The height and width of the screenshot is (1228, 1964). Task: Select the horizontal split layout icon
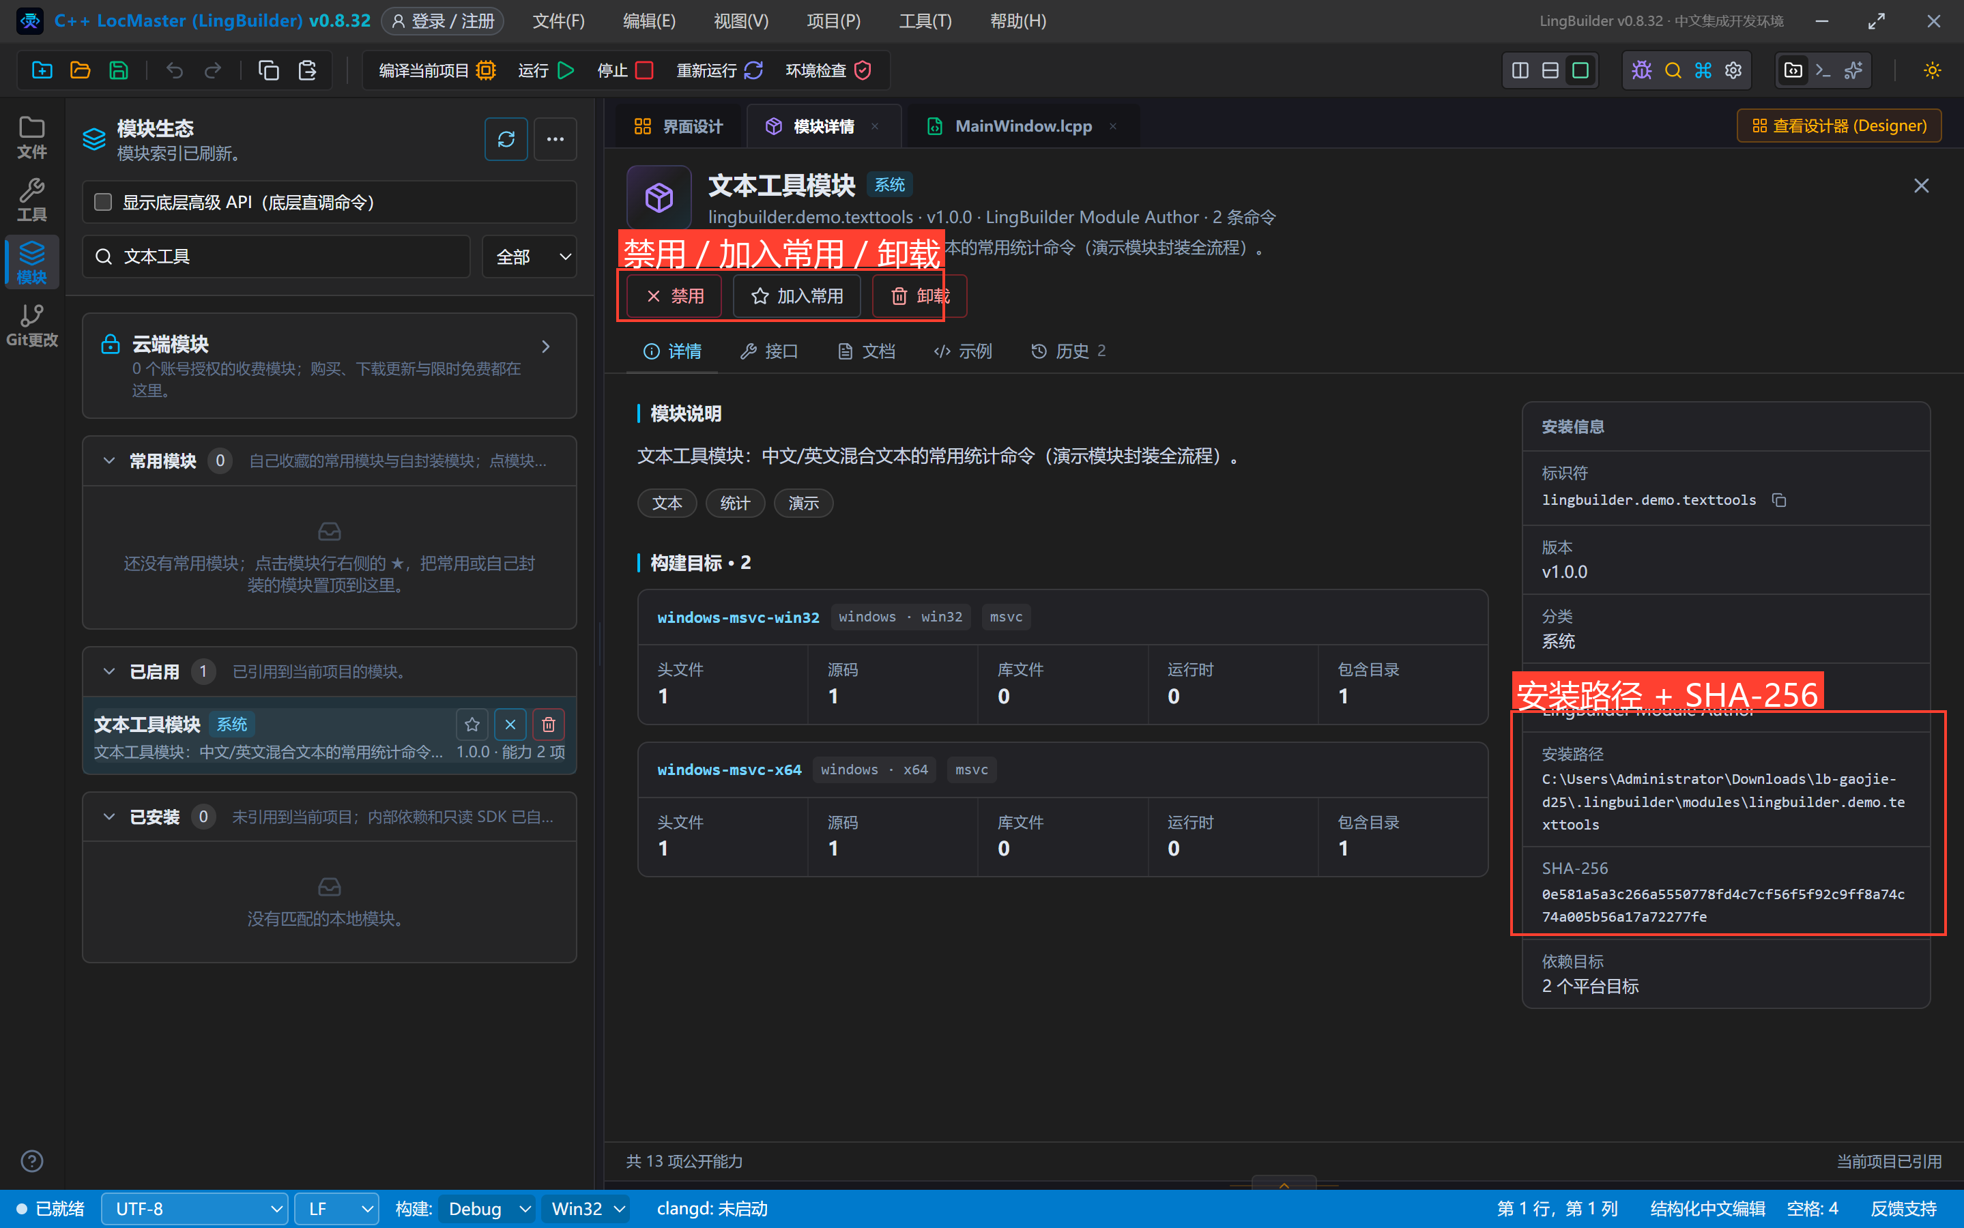(x=1550, y=71)
